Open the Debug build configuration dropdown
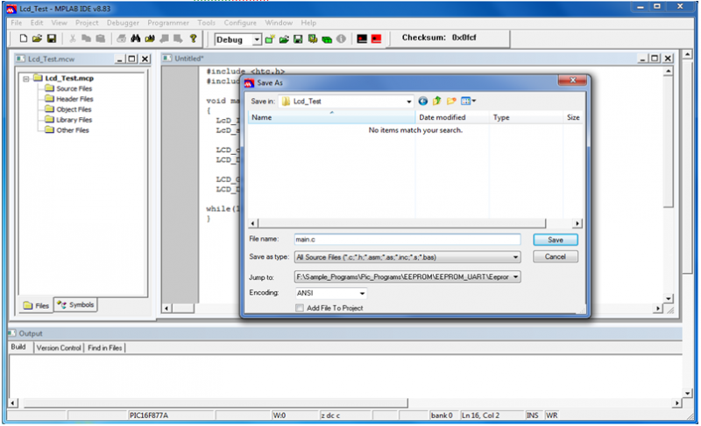 click(257, 39)
